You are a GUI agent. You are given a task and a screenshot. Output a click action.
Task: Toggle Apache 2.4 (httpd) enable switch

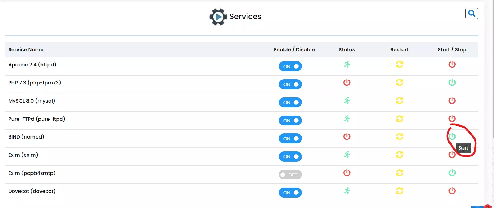pos(290,66)
